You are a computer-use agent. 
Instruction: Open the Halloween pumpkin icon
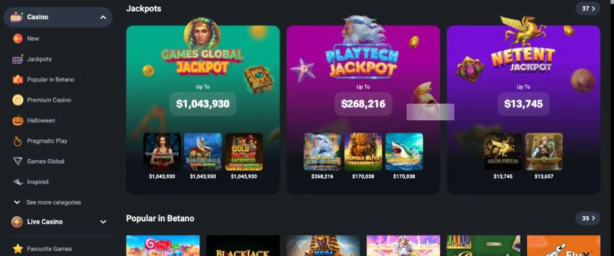tap(18, 120)
